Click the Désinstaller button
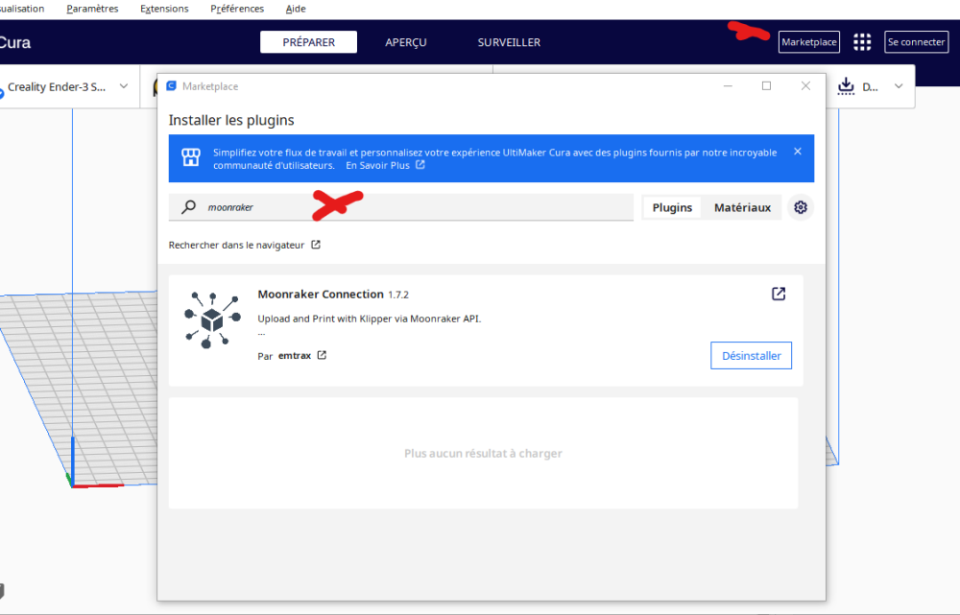This screenshot has width=960, height=615. click(752, 356)
